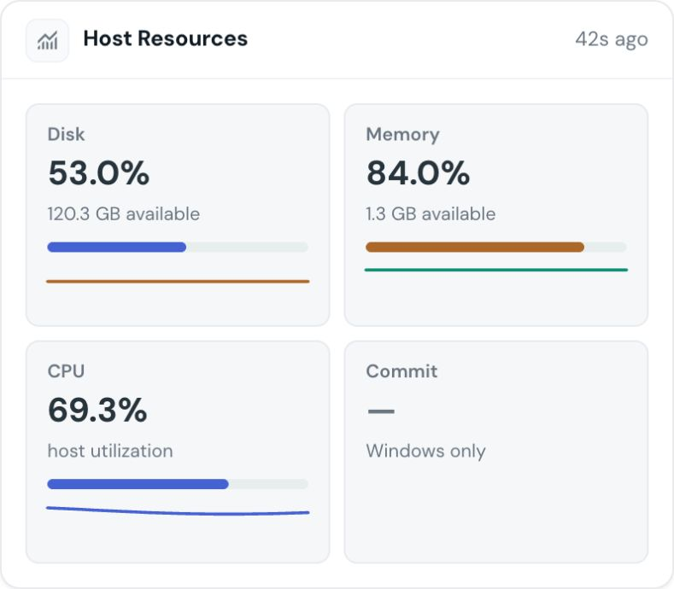Click the Disk label
Image resolution: width=674 pixels, height=589 pixels.
(x=66, y=135)
